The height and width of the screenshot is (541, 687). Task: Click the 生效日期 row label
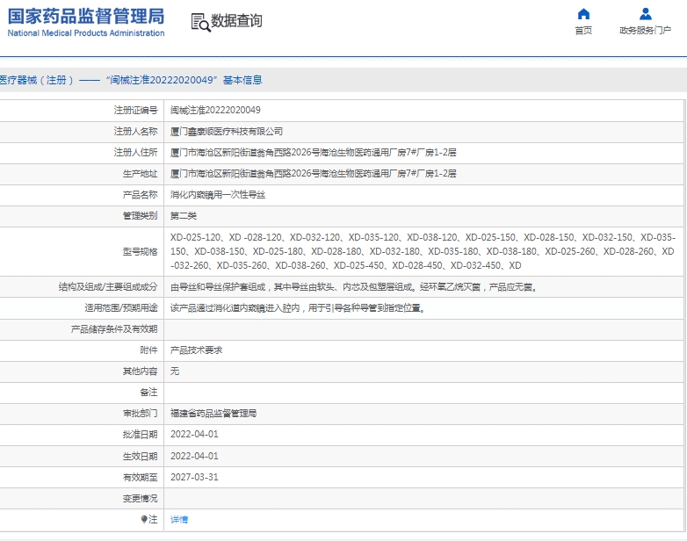click(141, 456)
